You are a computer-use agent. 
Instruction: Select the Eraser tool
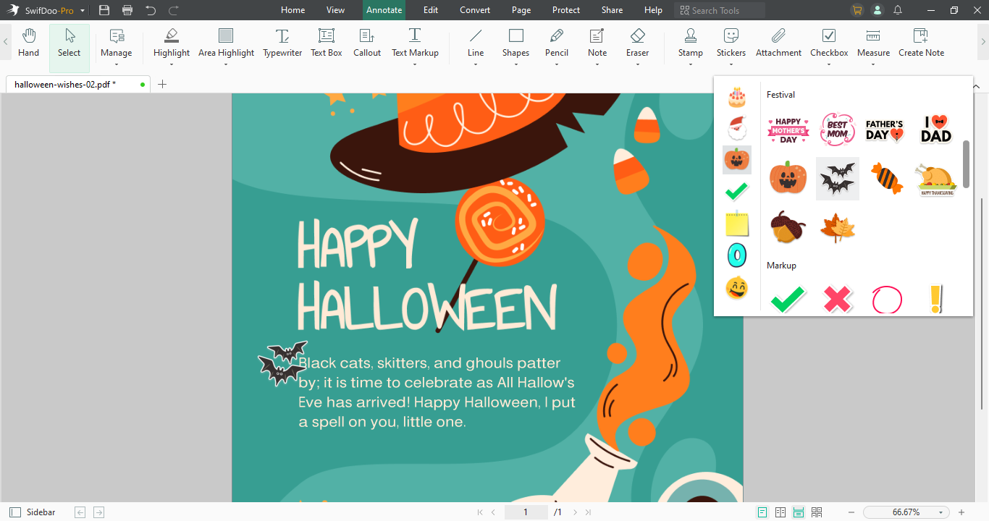(638, 43)
